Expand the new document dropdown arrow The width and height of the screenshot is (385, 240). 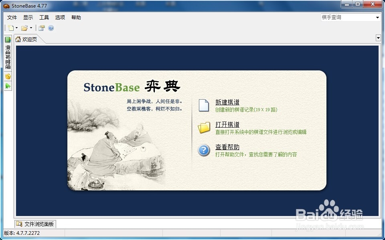pos(17,28)
